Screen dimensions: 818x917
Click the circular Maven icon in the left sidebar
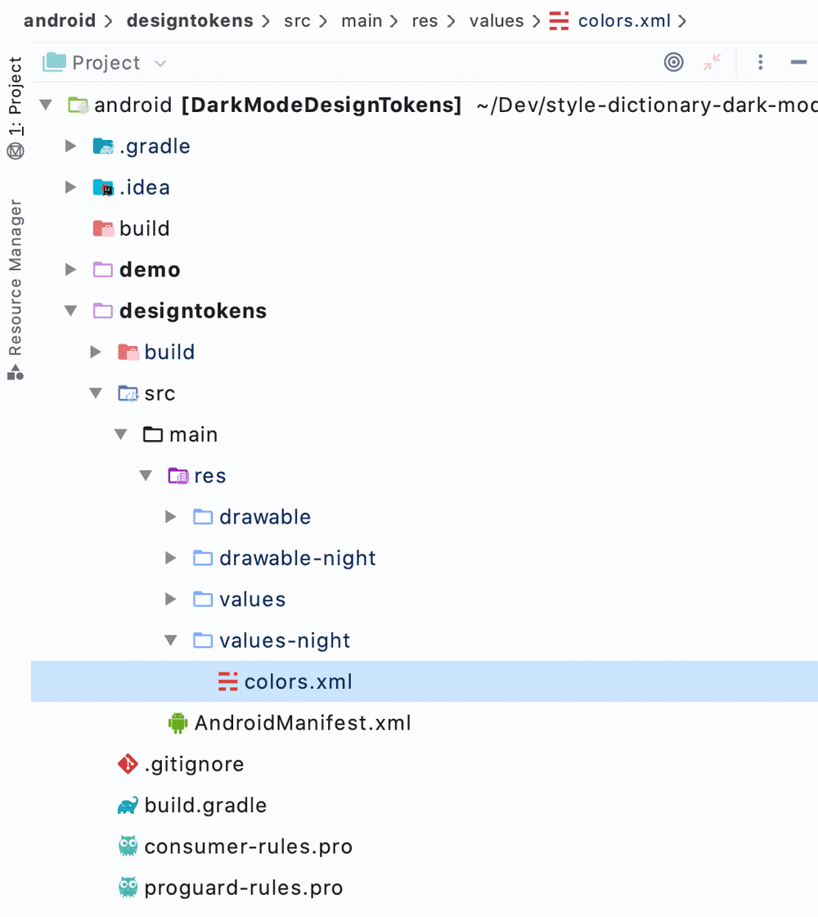click(13, 151)
